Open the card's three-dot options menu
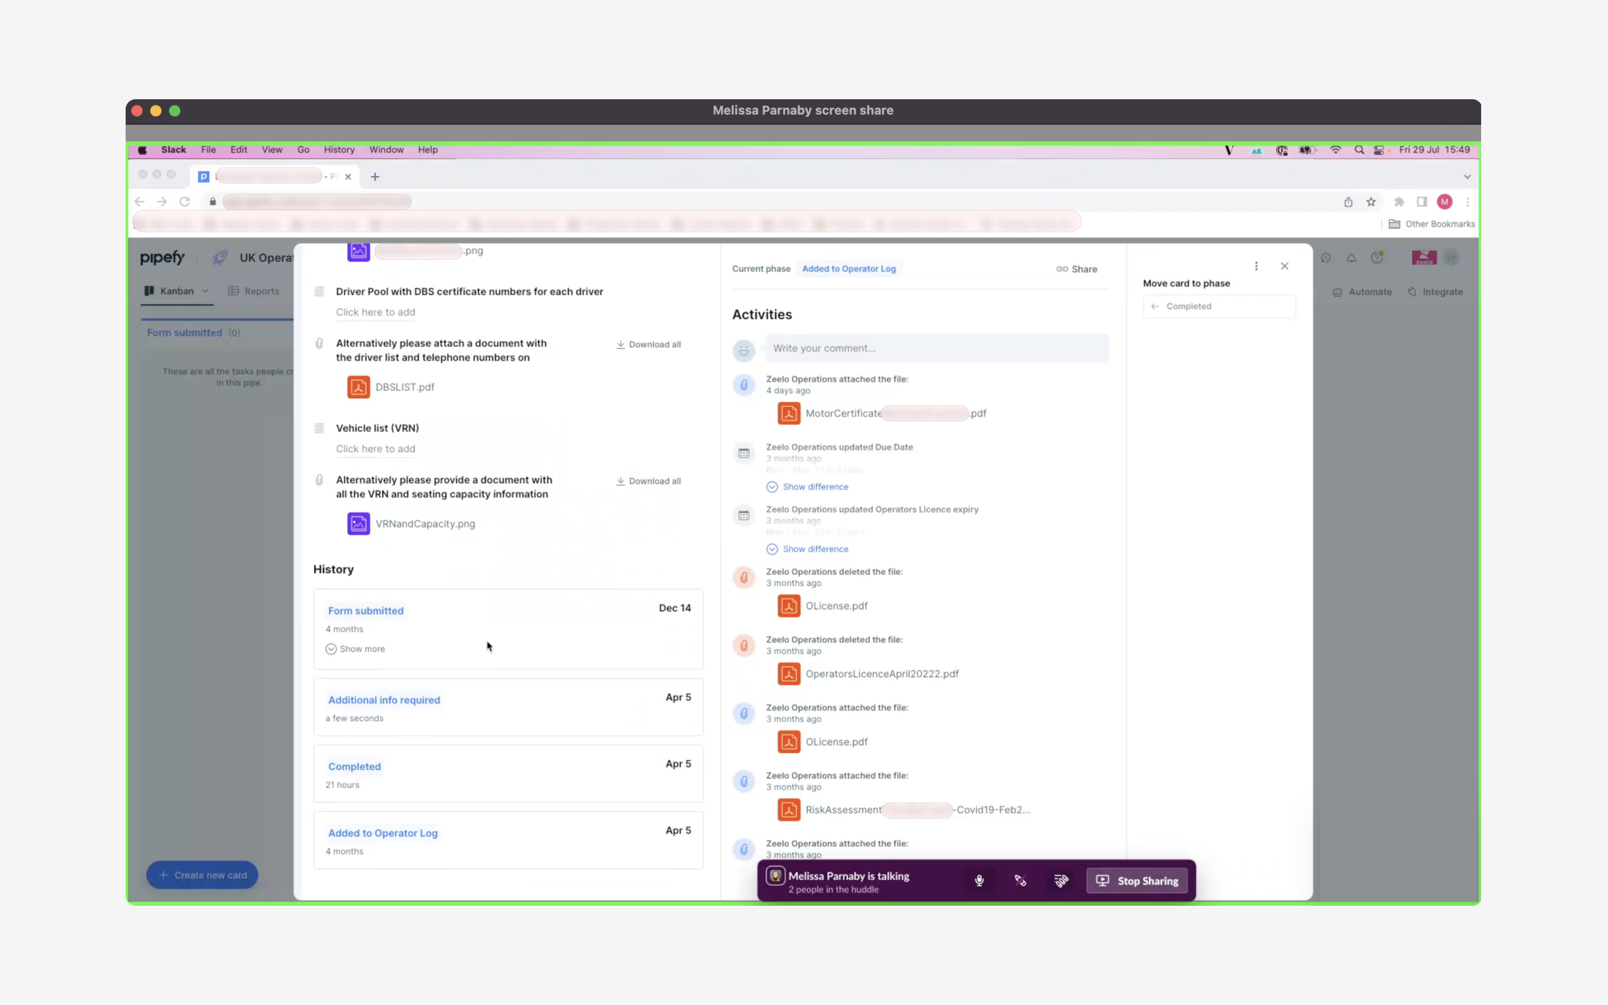This screenshot has height=1005, width=1608. pyautogui.click(x=1256, y=266)
